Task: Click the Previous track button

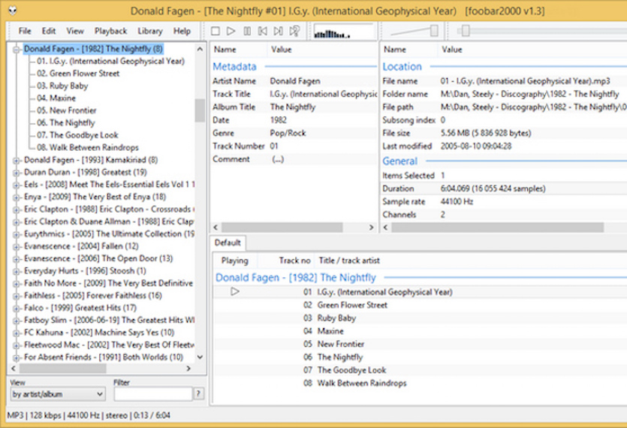Action: 263,31
